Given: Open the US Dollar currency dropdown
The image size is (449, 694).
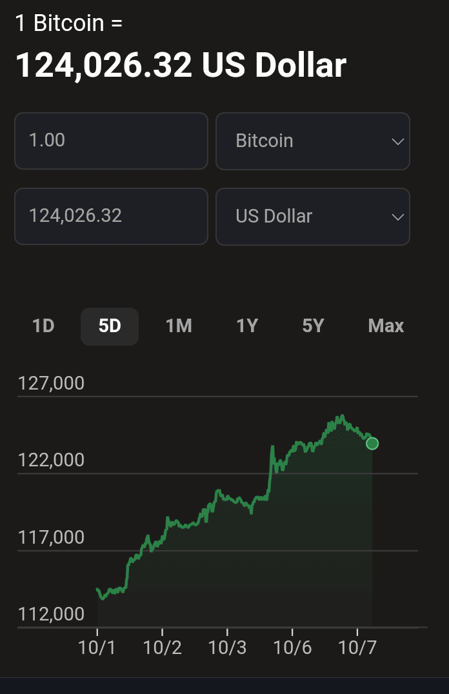Looking at the screenshot, I should click(312, 216).
